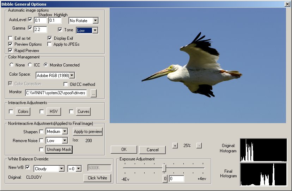Select ICC color management radio
The image size is (292, 191).
point(30,65)
